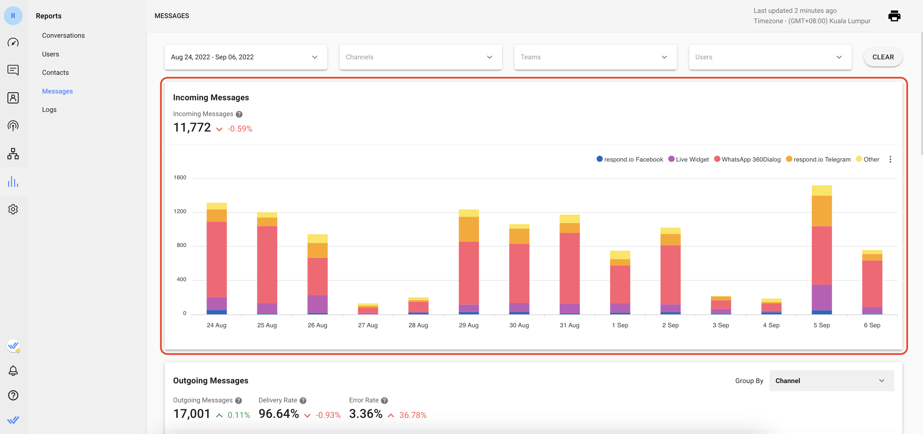Screen dimensions: 923x434
Task: Click the Error Rate value 3.36%
Action: pos(366,414)
